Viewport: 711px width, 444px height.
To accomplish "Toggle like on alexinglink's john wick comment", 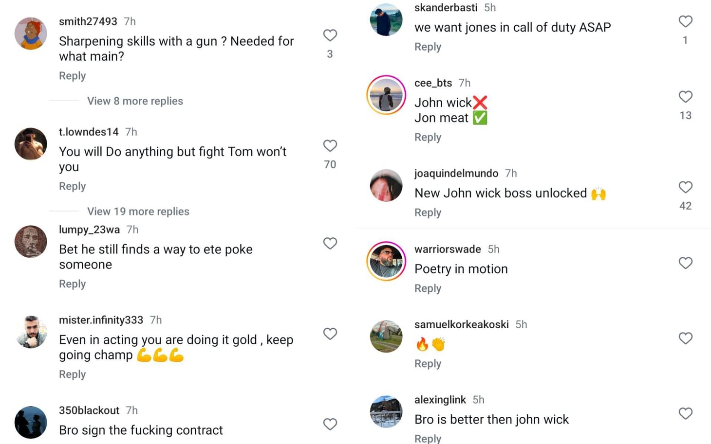I will pyautogui.click(x=686, y=414).
